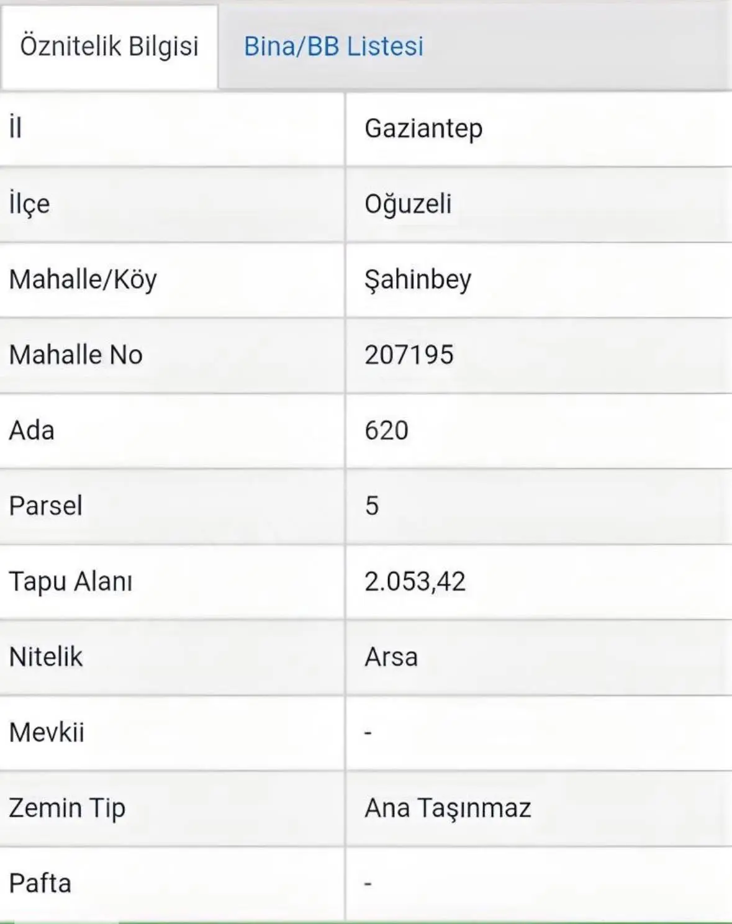The height and width of the screenshot is (924, 732).
Task: Click the İl row label
Action: coord(172,129)
